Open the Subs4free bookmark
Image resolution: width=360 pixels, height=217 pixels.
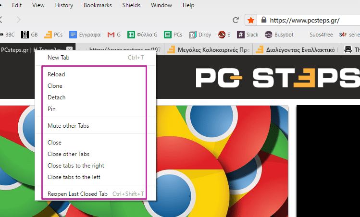[321, 35]
